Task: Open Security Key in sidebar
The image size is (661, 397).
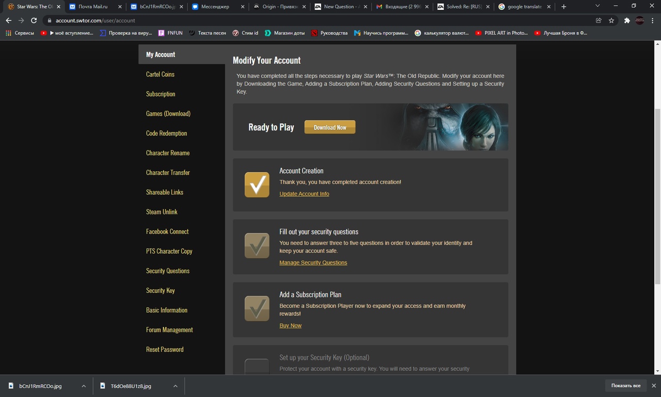Action: 161,290
